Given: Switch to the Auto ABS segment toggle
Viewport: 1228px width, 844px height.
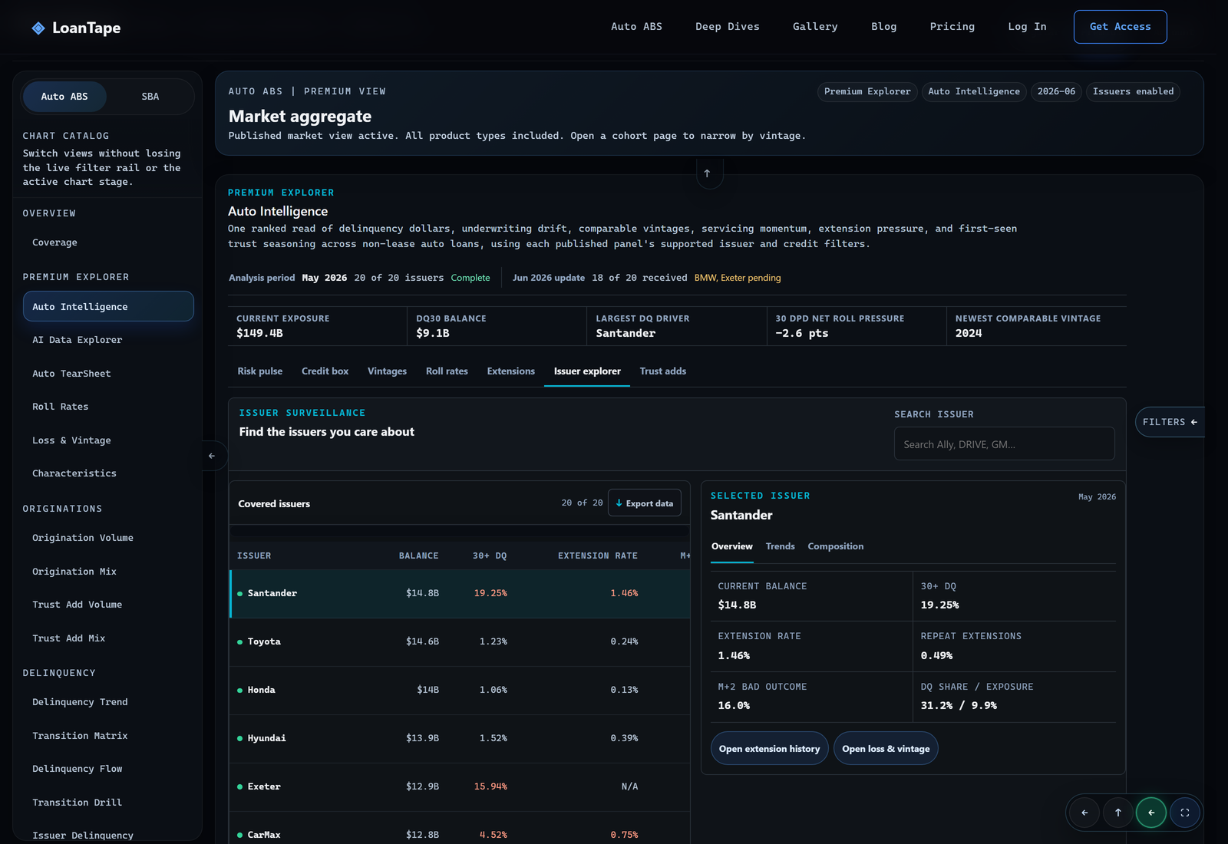Looking at the screenshot, I should 64,97.
